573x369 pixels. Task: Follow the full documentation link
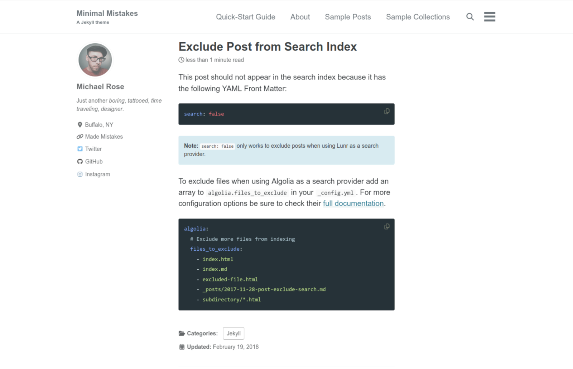[x=353, y=203]
